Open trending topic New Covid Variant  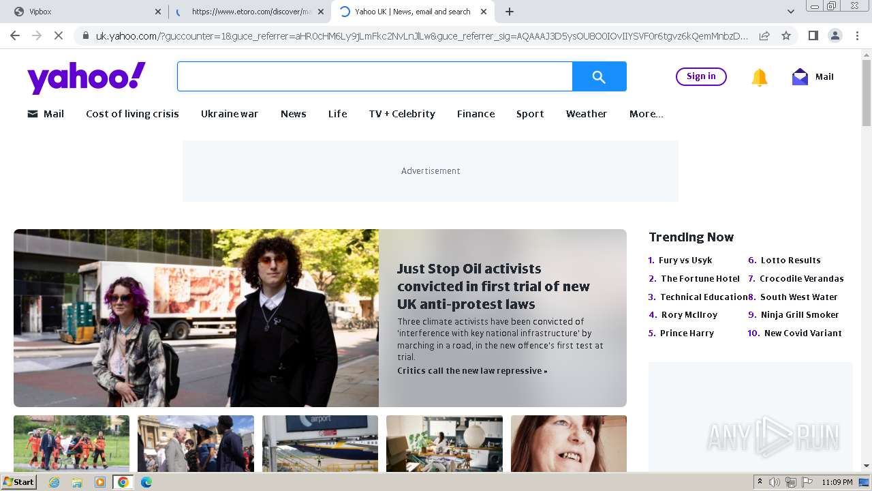point(803,333)
